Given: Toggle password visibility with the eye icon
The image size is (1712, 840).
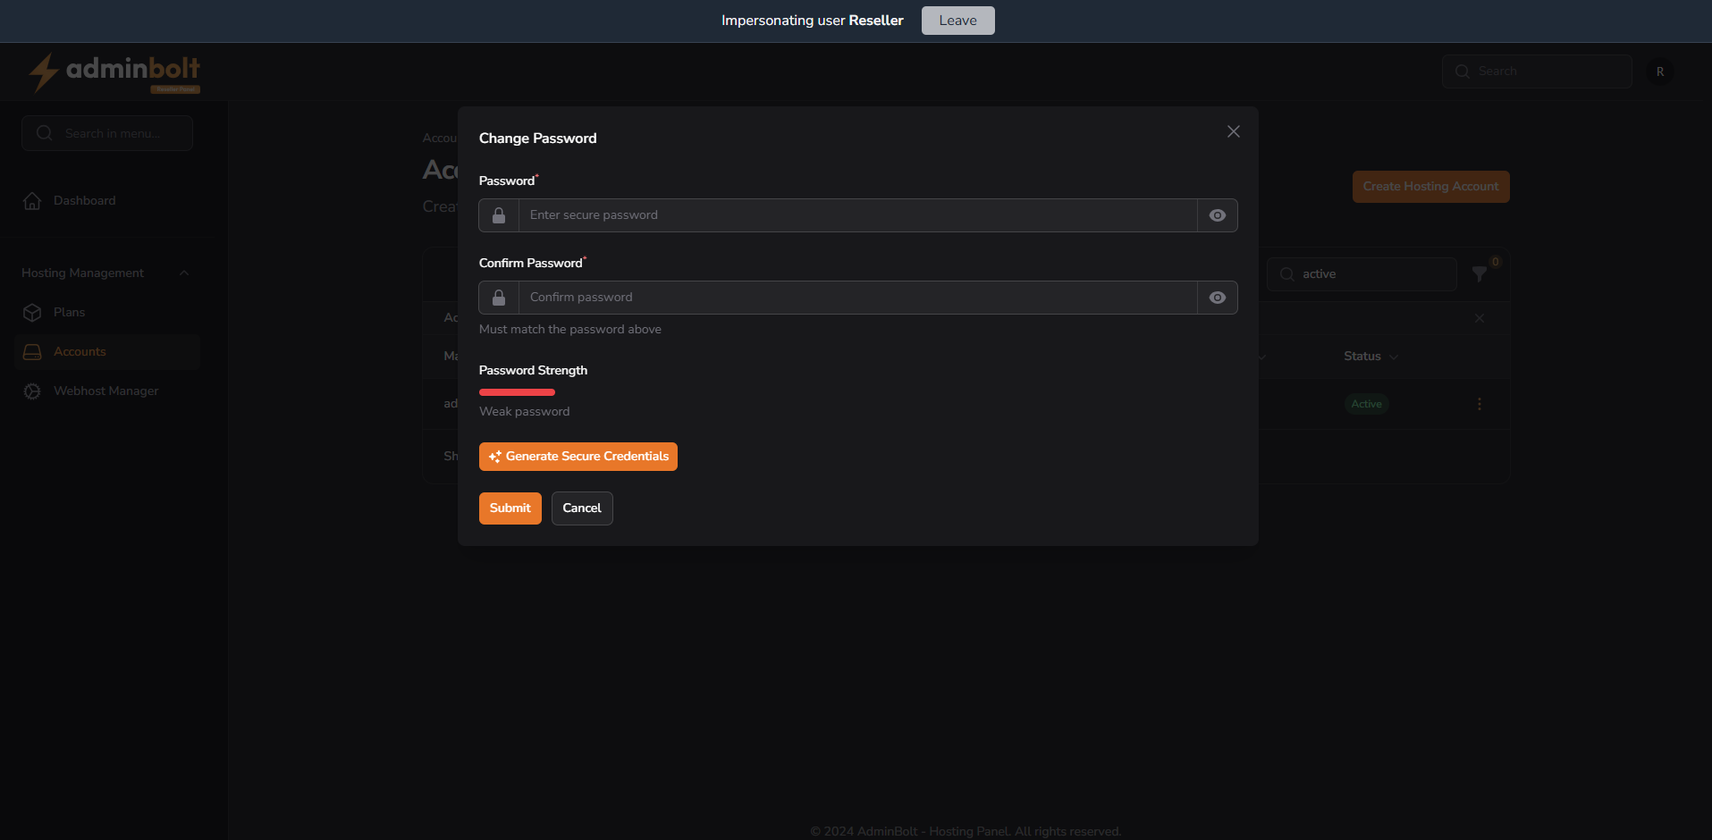Looking at the screenshot, I should [x=1217, y=214].
